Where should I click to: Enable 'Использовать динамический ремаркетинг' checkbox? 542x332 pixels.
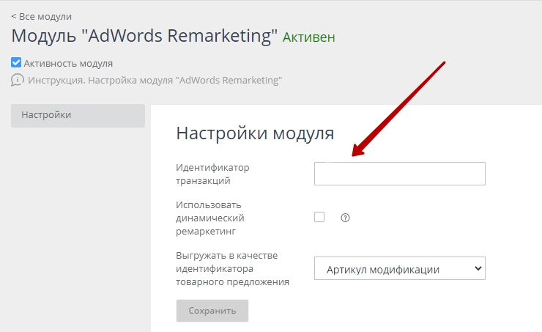319,217
